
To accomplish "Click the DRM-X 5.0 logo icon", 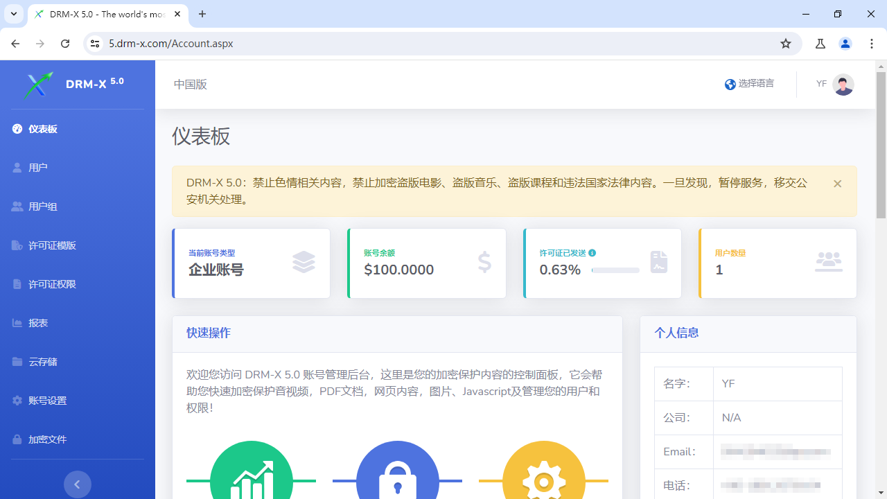I will point(39,85).
